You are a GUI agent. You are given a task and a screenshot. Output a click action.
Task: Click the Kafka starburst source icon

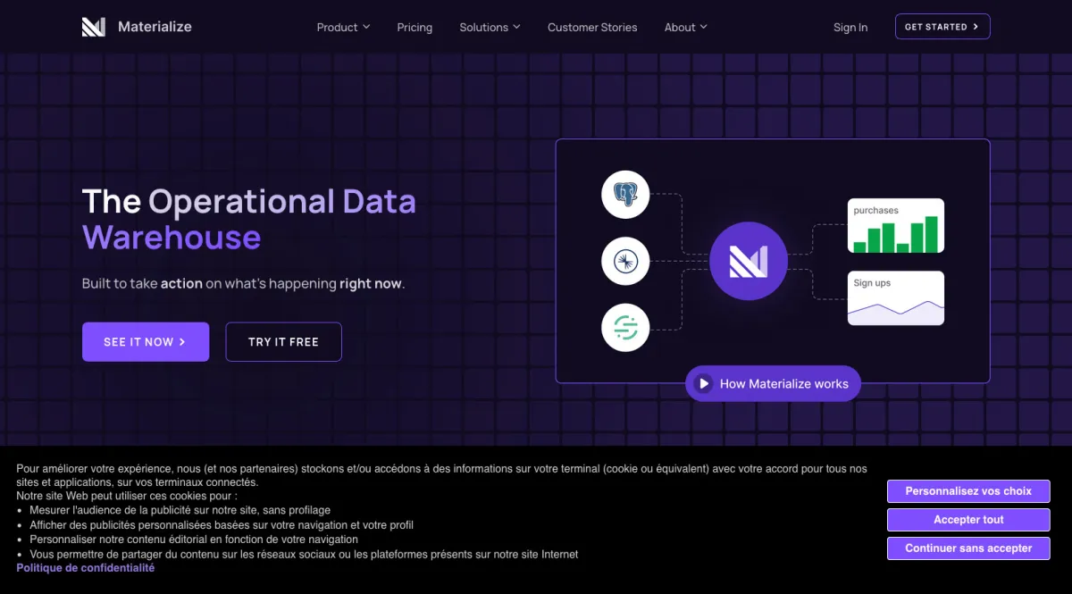tap(625, 261)
